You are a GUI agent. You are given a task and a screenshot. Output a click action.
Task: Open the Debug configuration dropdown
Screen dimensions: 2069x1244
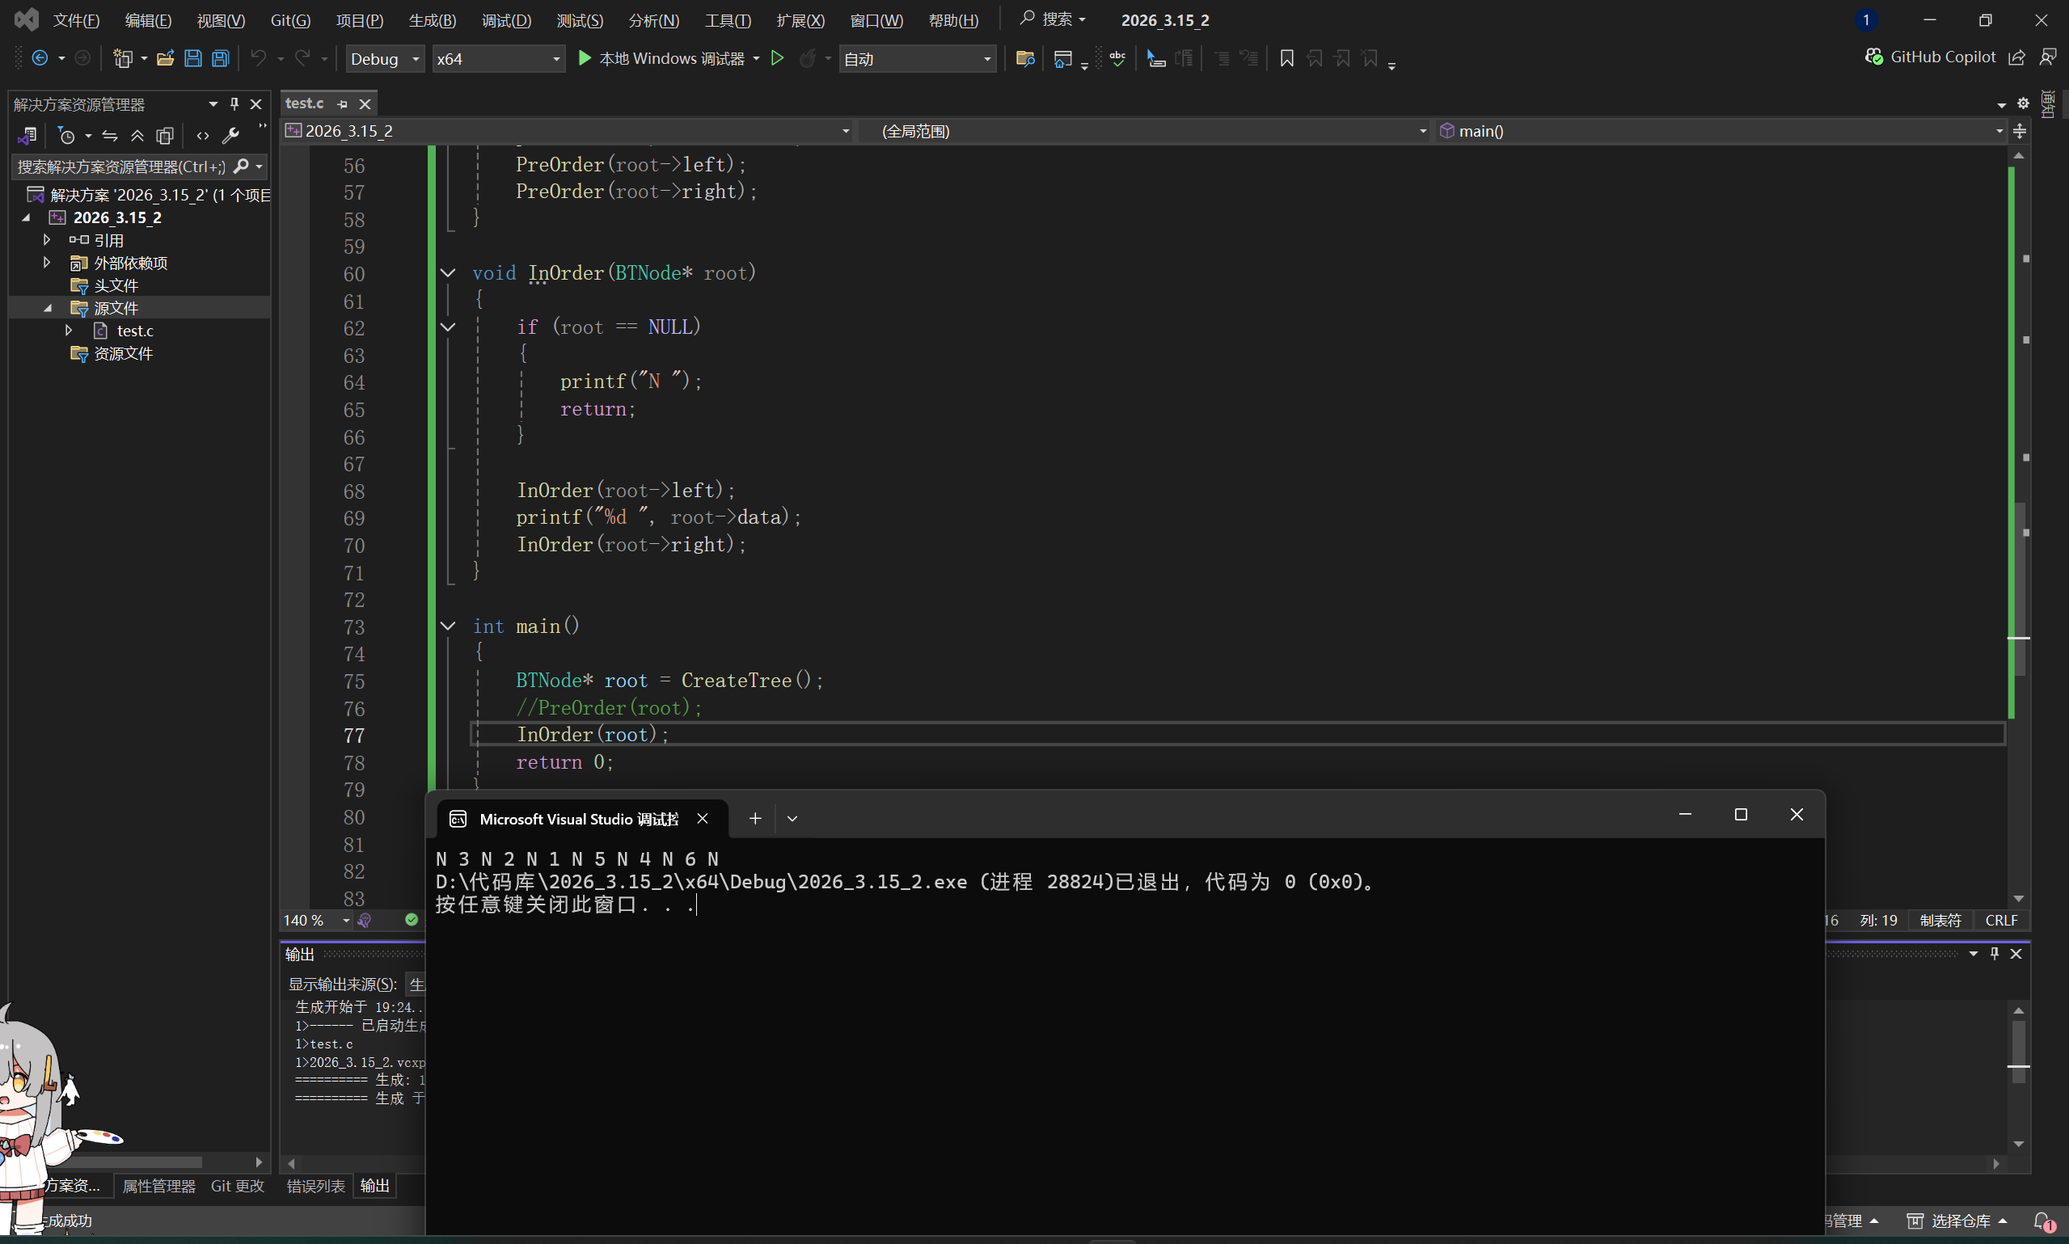(385, 59)
